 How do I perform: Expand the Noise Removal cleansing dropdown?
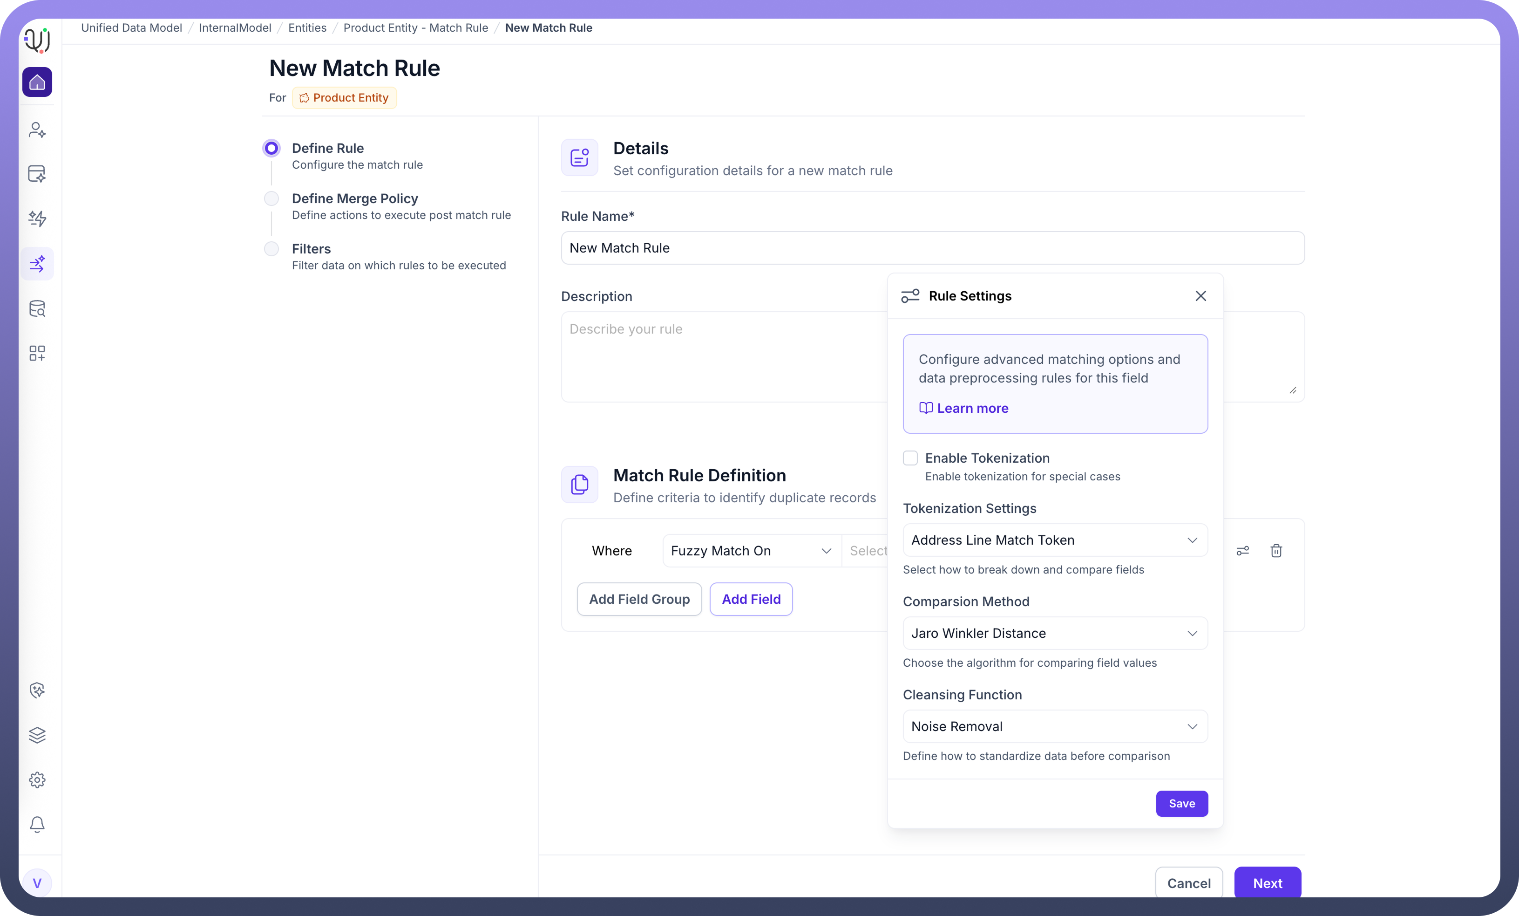pos(1054,727)
